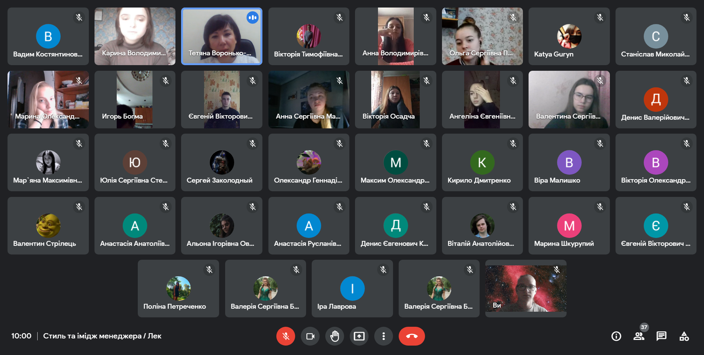Open the more options three-dot menu

(384, 336)
